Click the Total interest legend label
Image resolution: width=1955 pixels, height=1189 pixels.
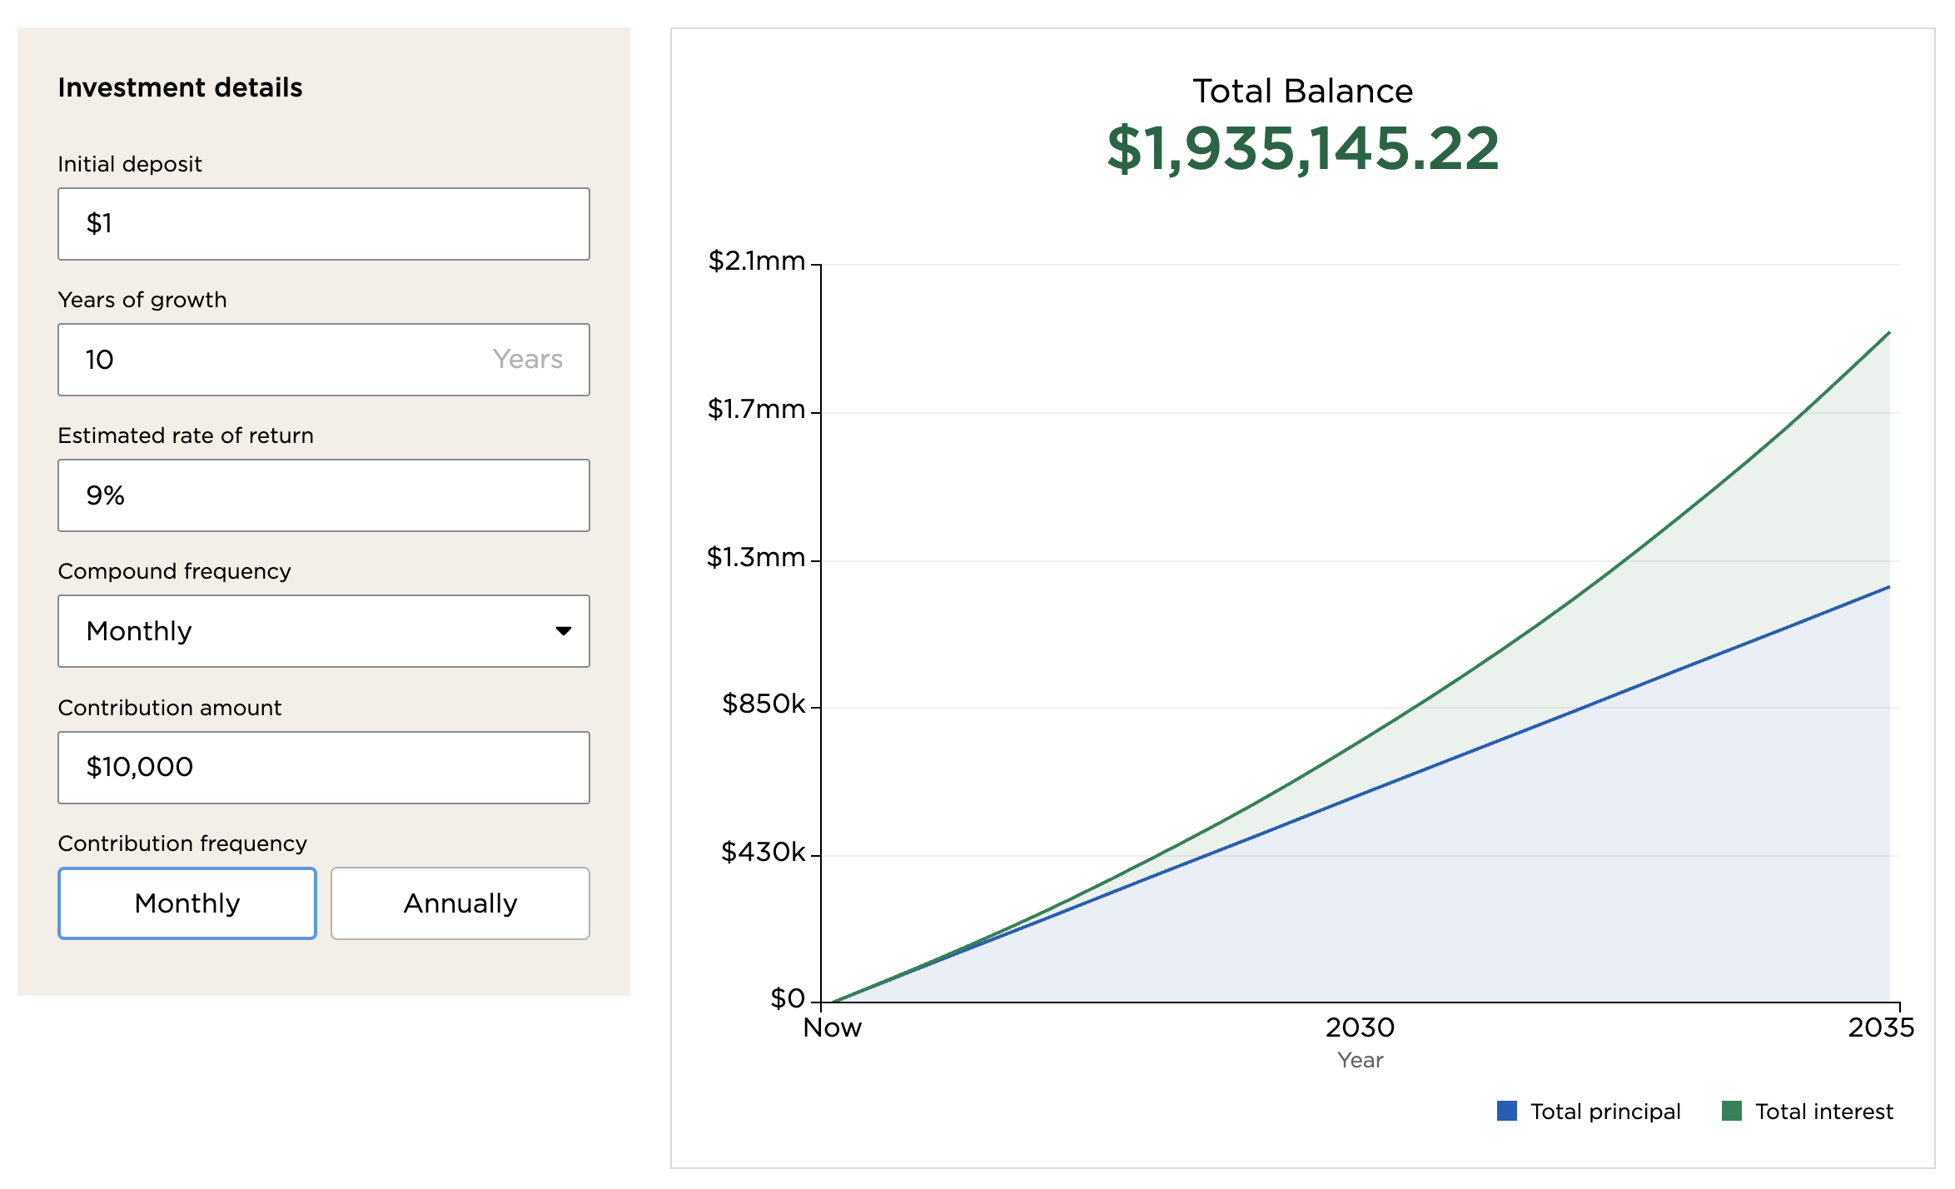[1823, 1112]
